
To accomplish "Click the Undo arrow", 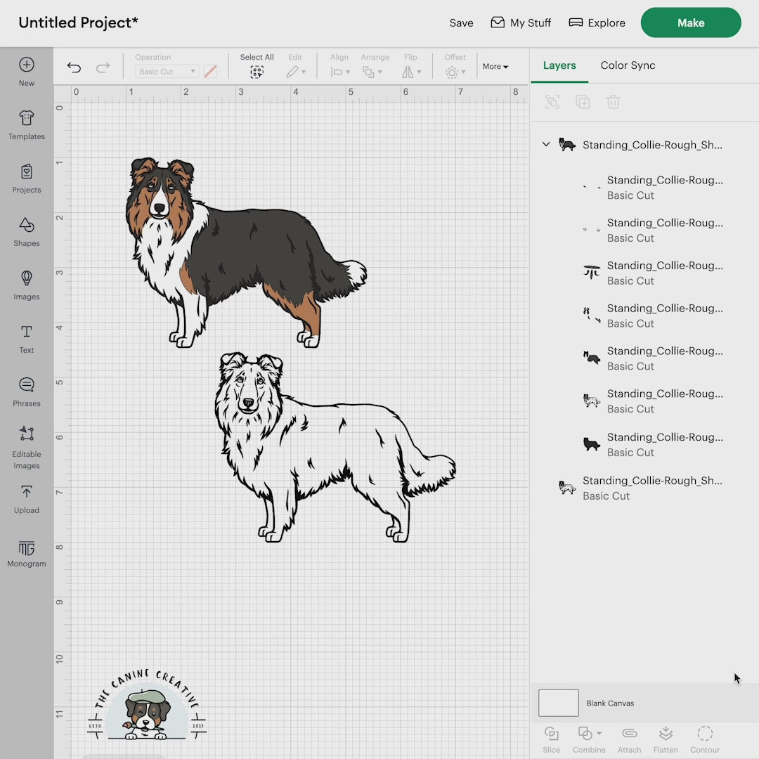I will (74, 67).
